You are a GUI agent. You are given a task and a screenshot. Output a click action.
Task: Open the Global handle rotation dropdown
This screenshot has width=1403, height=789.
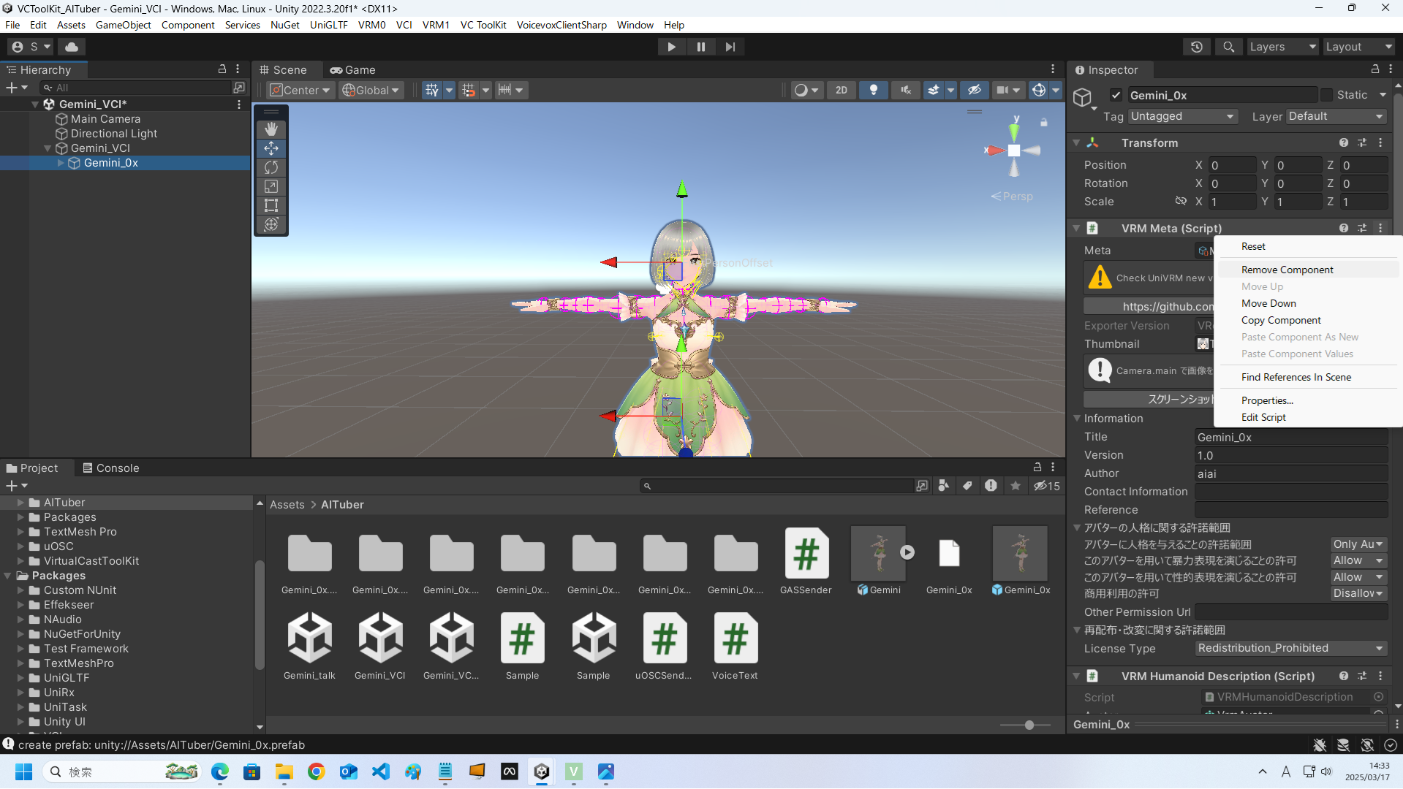(x=371, y=90)
